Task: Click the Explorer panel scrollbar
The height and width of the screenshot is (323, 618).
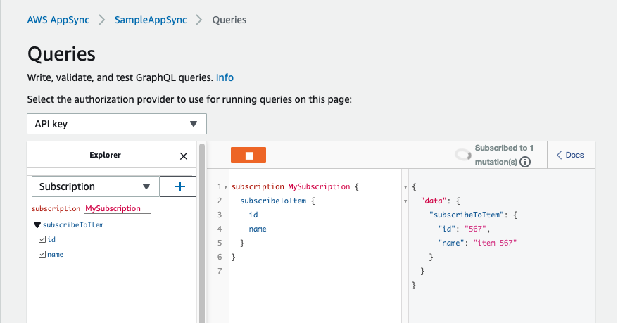Action: 202,233
